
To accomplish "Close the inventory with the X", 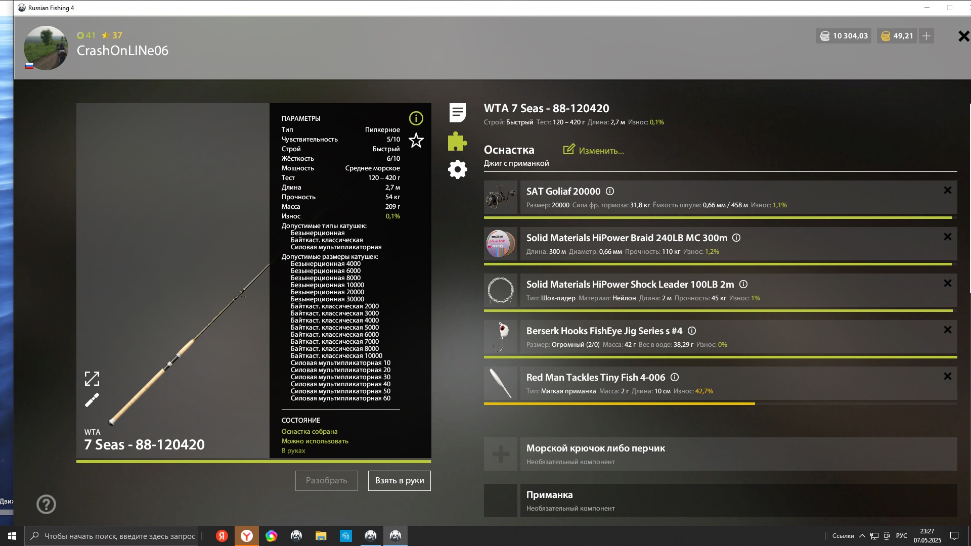I will tap(963, 36).
